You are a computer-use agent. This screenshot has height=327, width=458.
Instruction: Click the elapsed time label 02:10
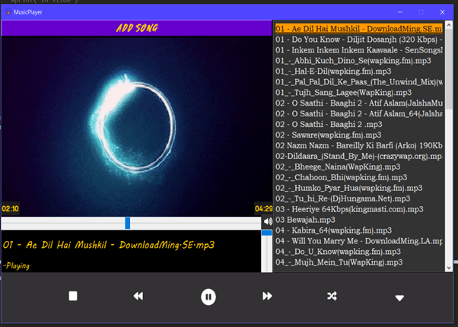tap(10, 209)
